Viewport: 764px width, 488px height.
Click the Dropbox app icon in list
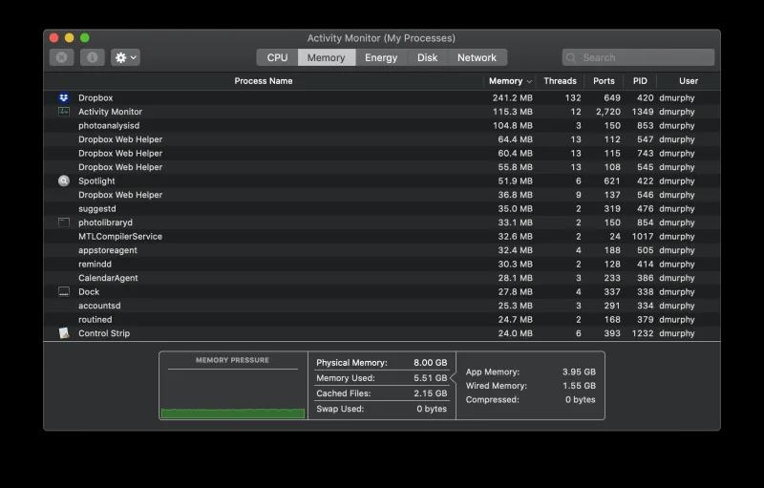point(64,98)
